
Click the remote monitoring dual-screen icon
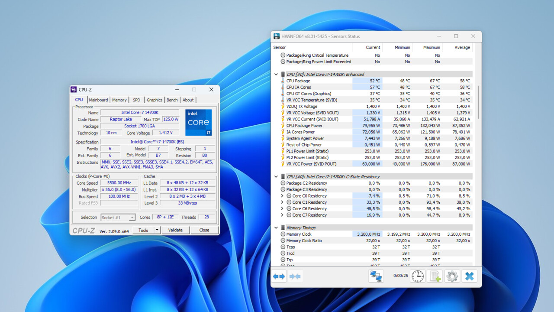(x=376, y=276)
